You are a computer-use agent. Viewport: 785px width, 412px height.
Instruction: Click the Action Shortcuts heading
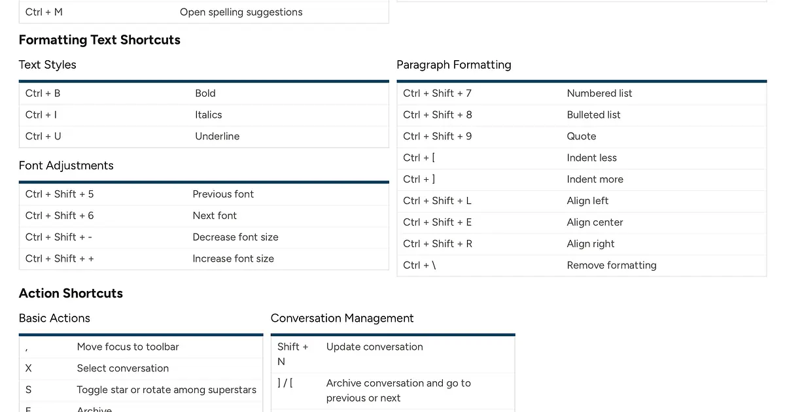(71, 293)
